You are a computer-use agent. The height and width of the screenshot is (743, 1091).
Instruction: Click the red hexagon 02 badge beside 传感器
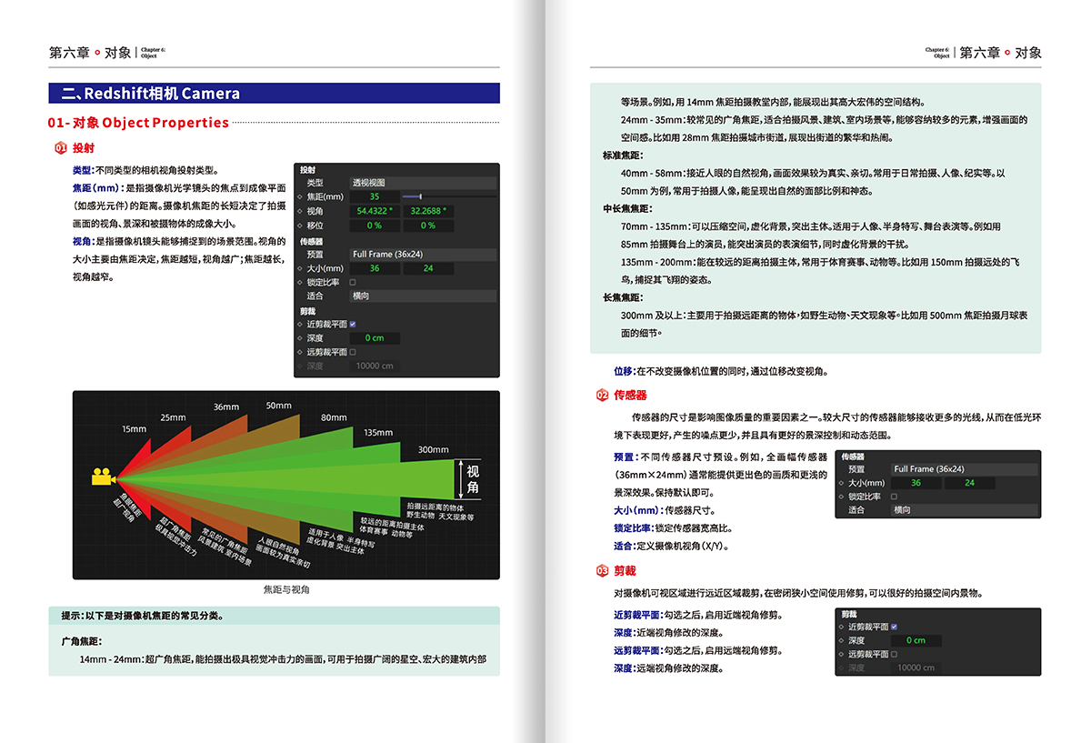pyautogui.click(x=602, y=396)
